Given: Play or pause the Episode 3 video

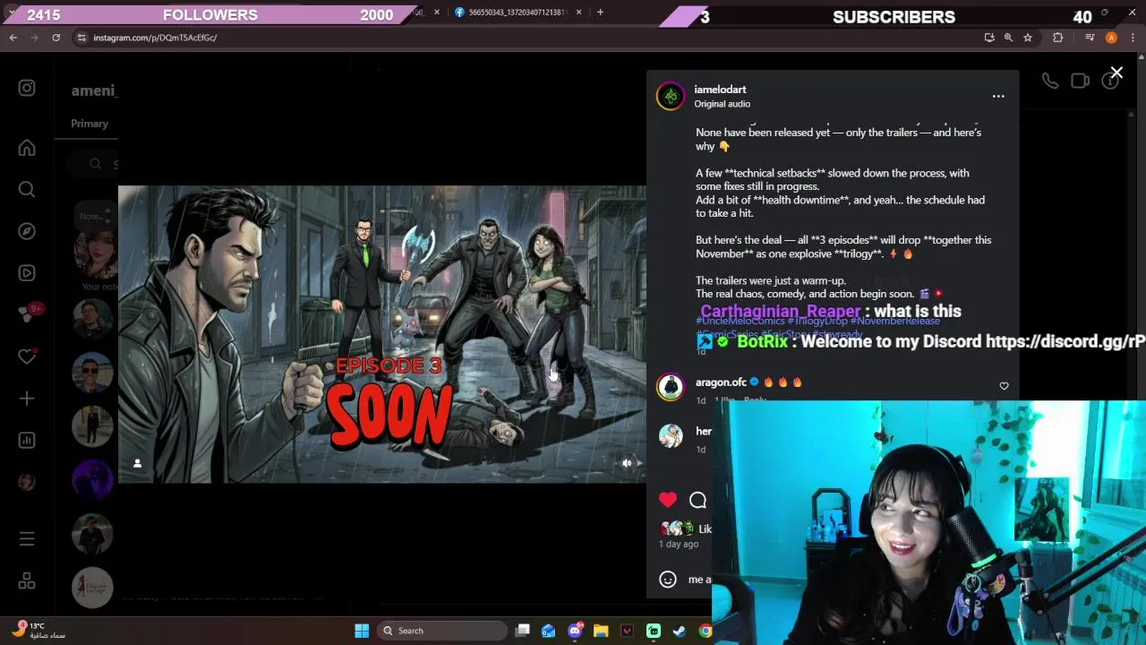Looking at the screenshot, I should [x=382, y=334].
